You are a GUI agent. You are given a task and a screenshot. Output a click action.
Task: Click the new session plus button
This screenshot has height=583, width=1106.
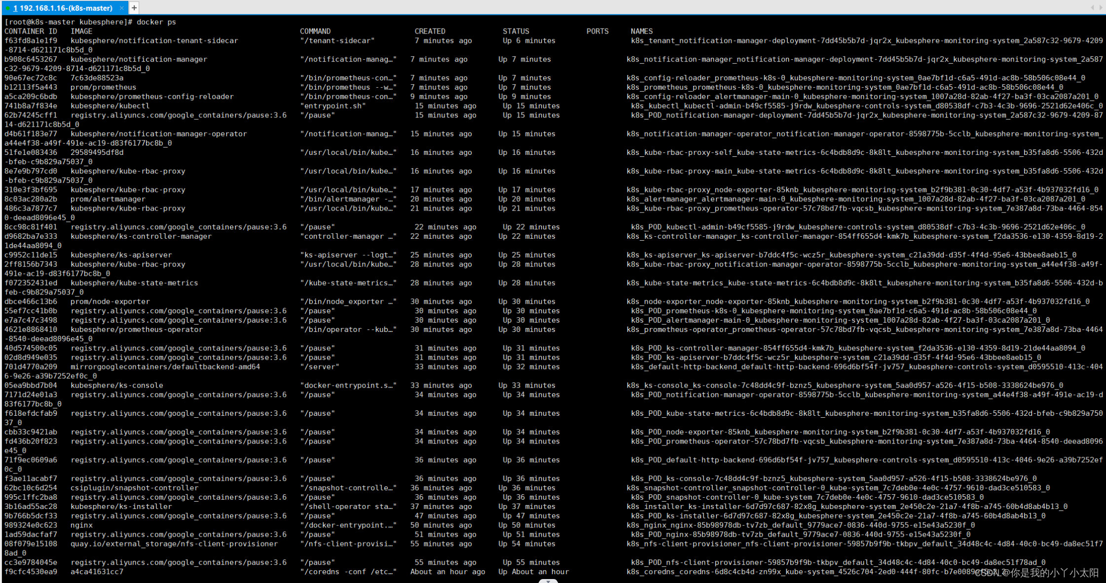[134, 8]
